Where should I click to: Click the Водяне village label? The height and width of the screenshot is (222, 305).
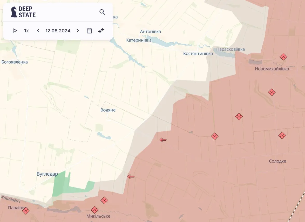tap(108, 110)
